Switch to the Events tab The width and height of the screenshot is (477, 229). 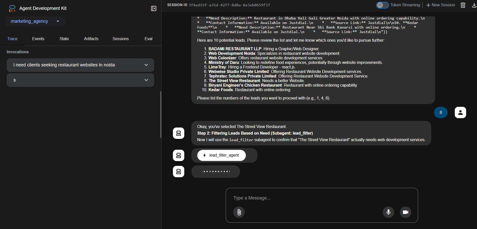pos(38,39)
